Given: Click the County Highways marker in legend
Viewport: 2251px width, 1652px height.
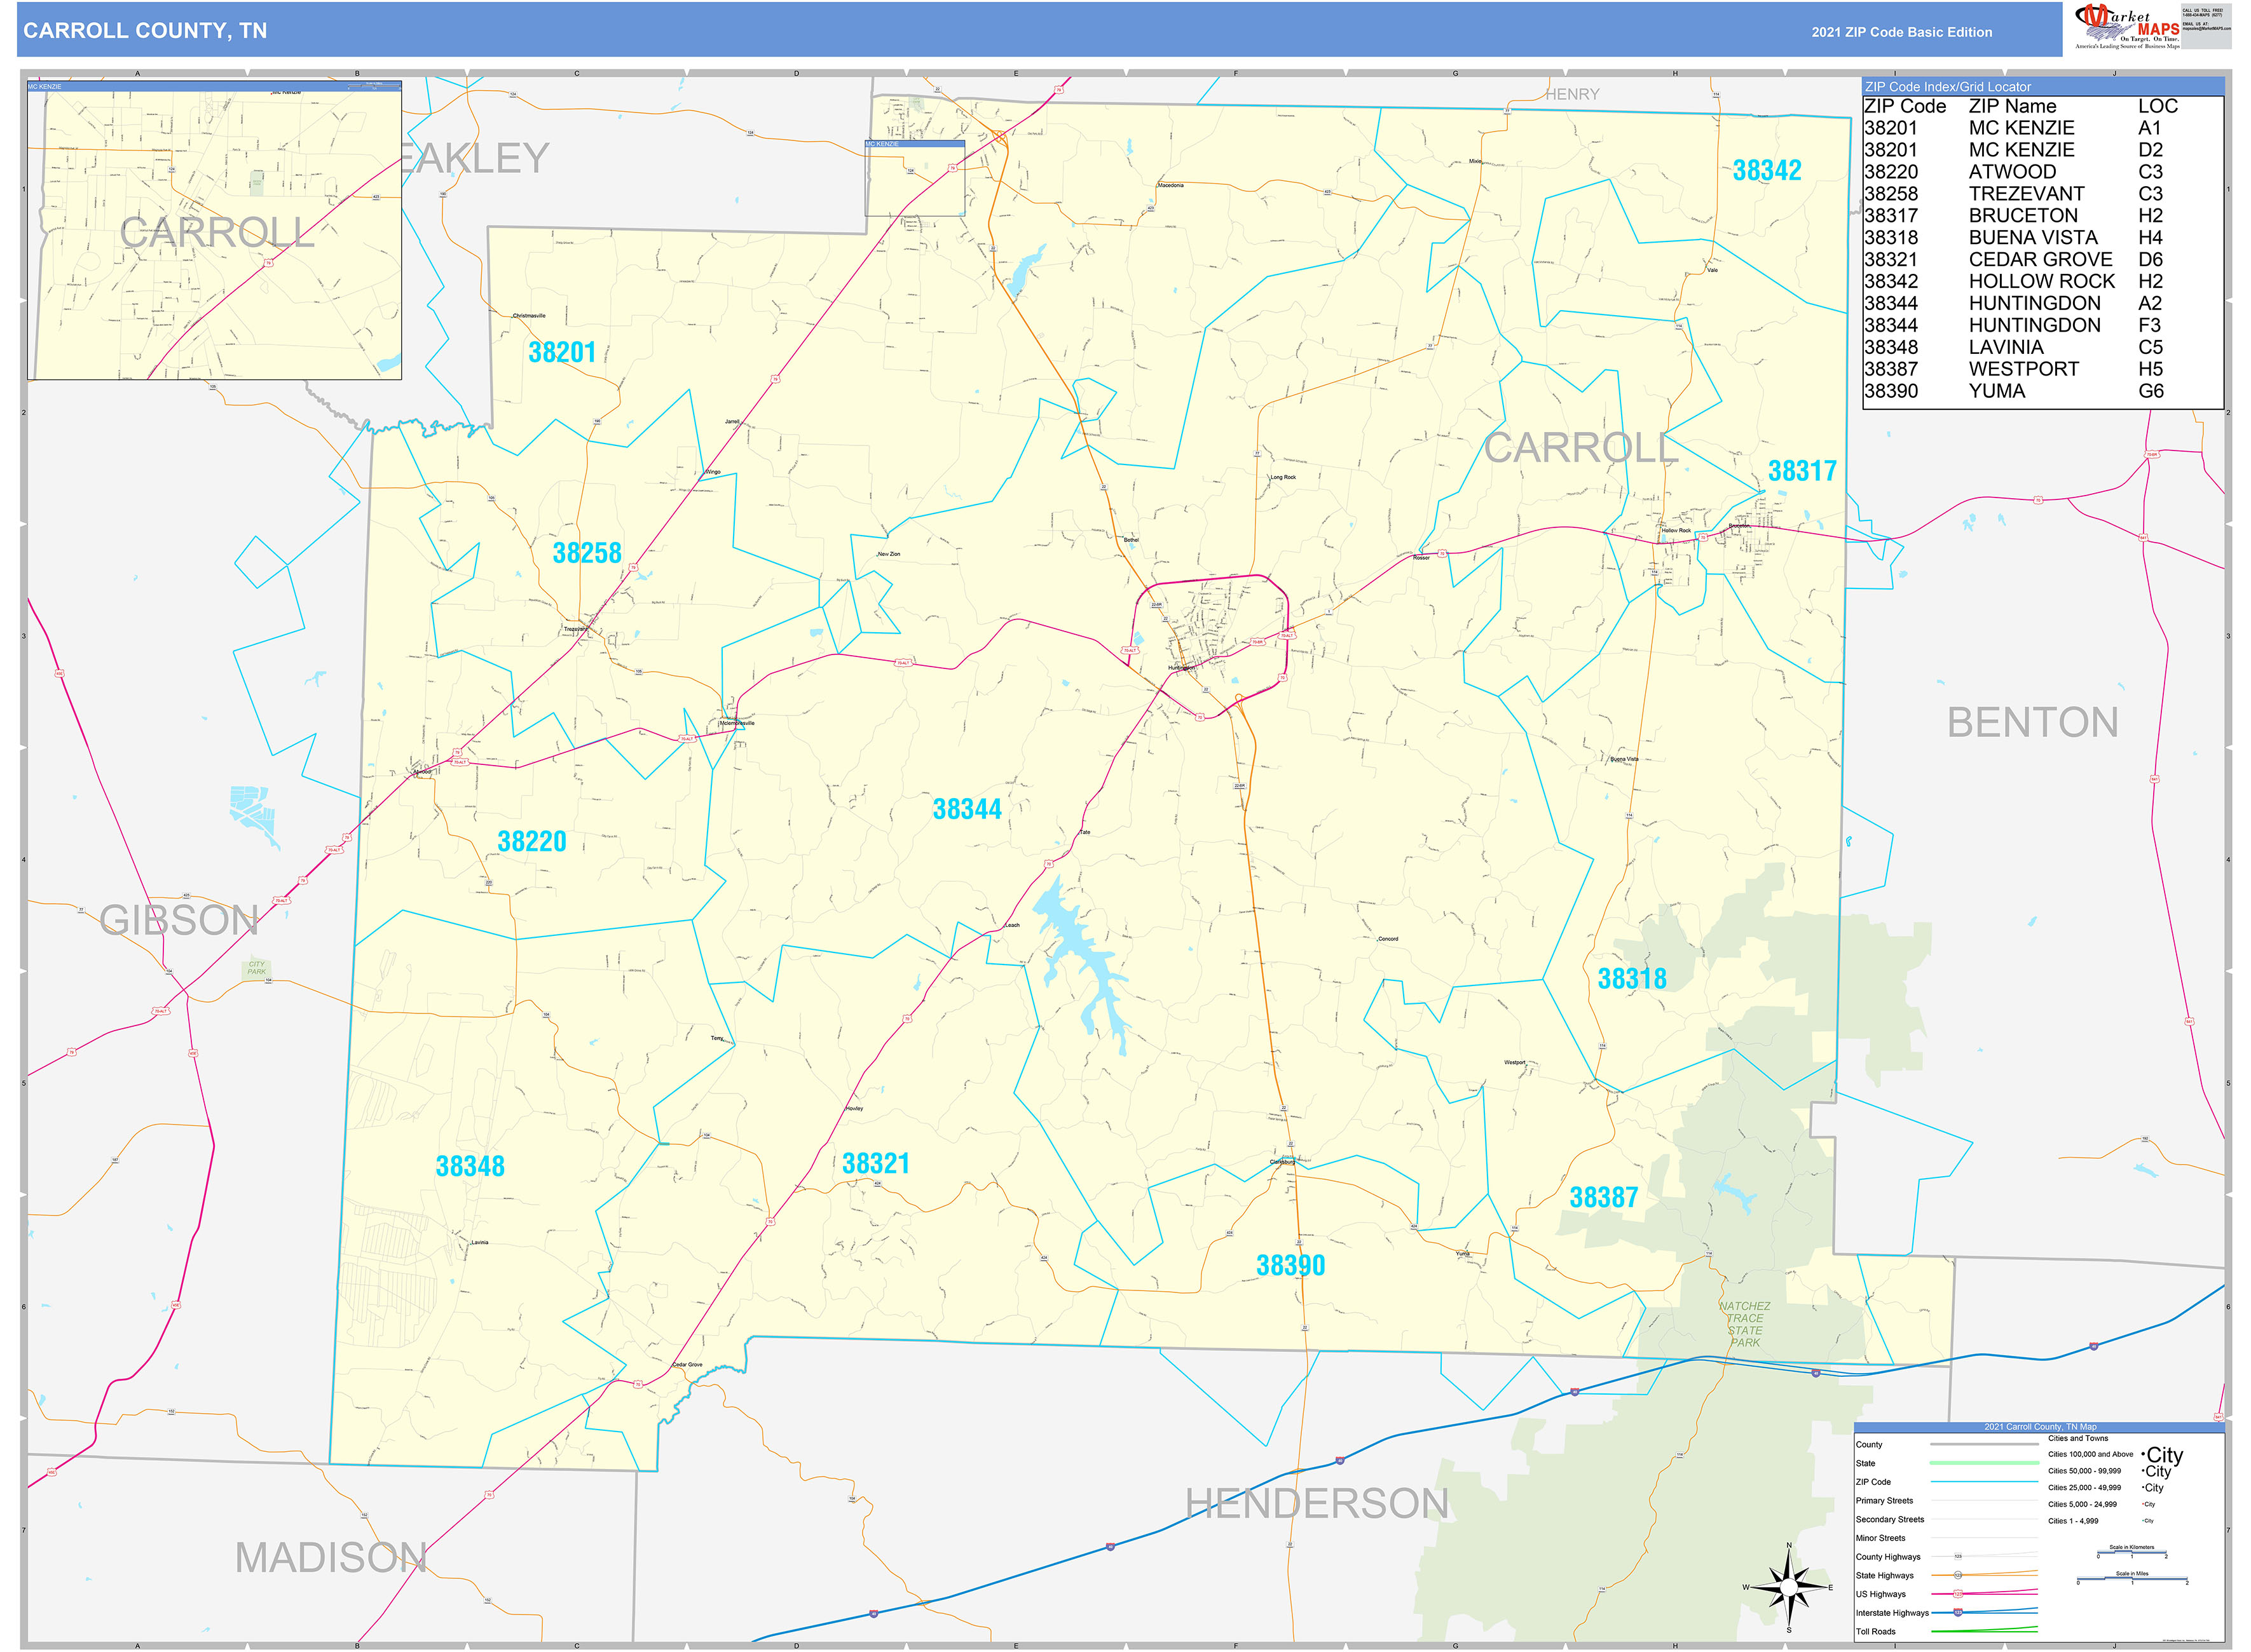Looking at the screenshot, I should coord(1958,1557).
